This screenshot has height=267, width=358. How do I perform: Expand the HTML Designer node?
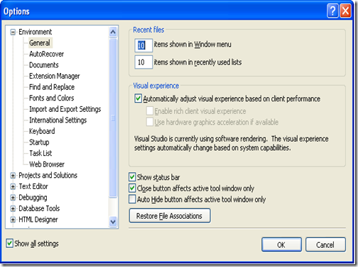[x=13, y=220]
